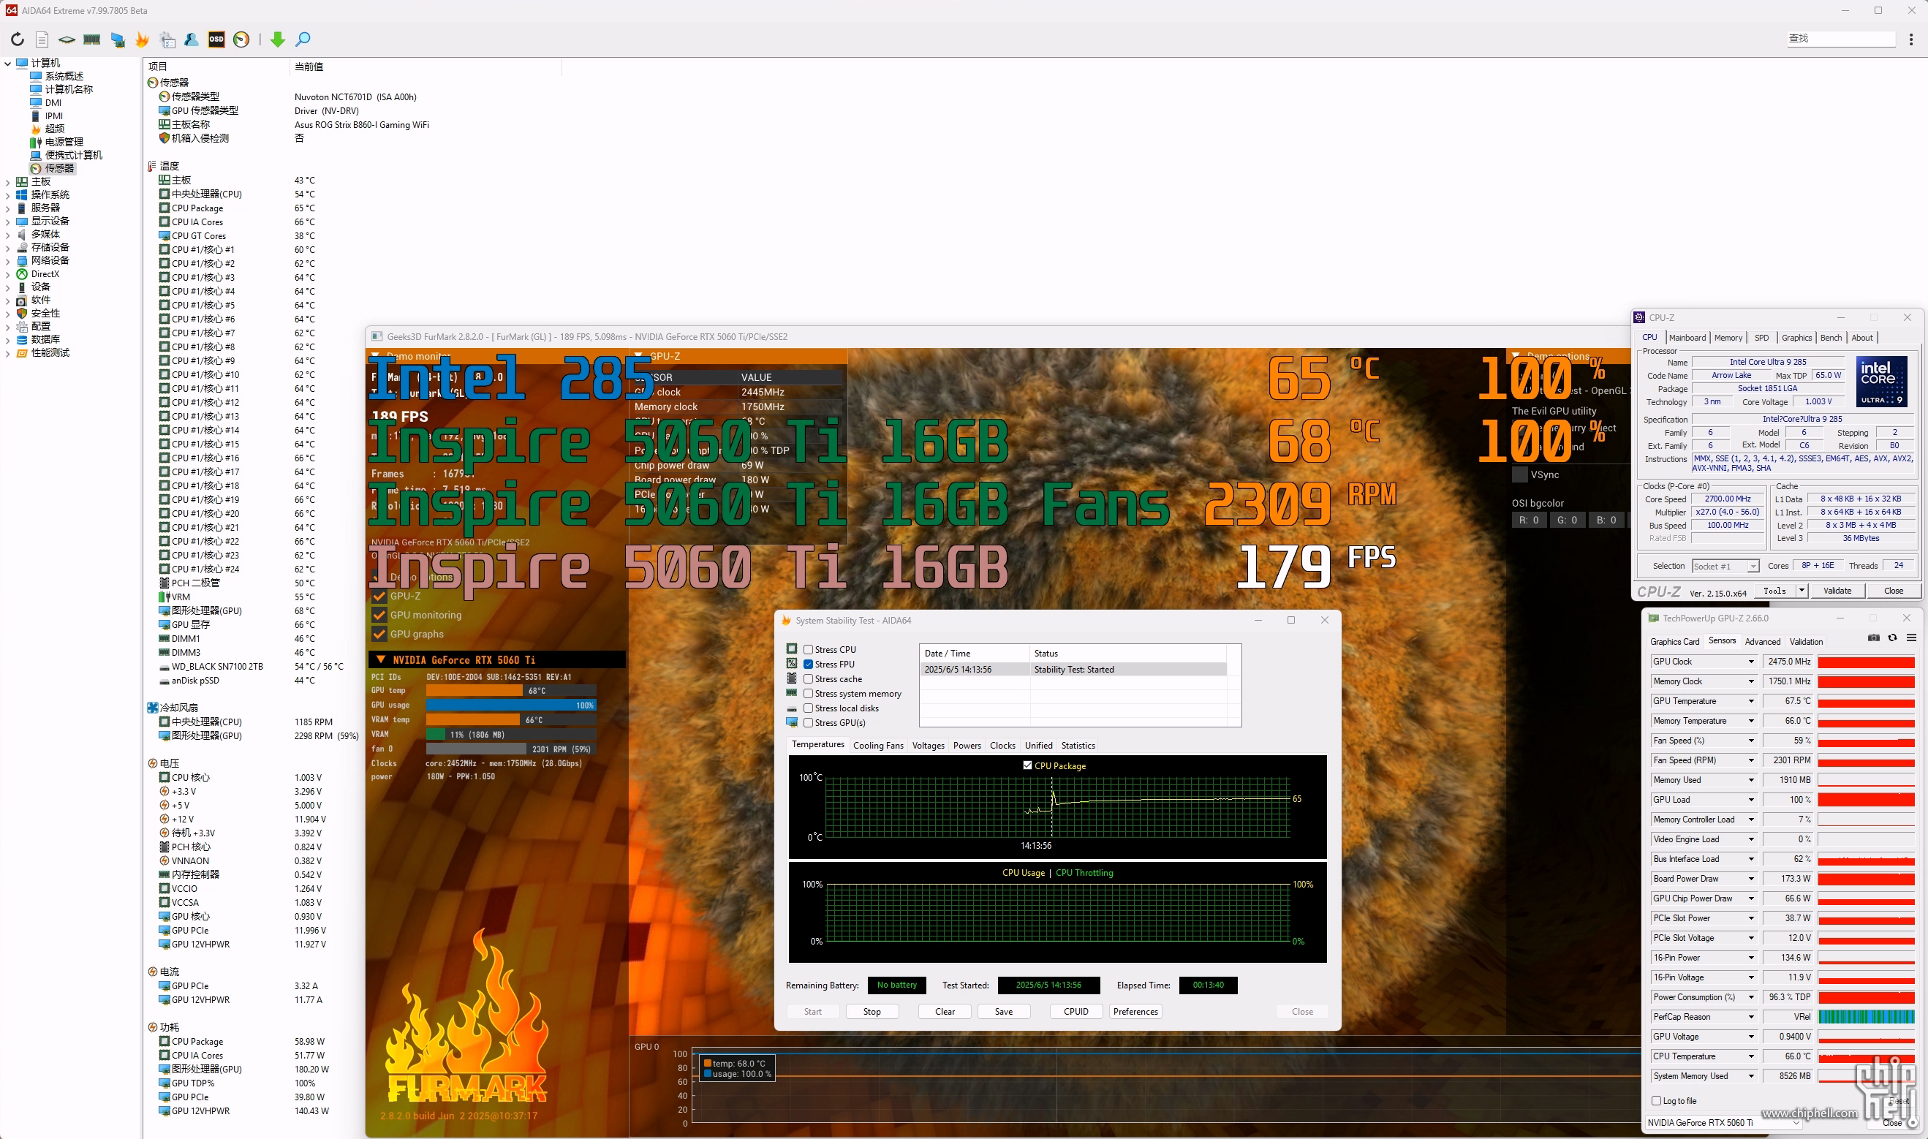Image resolution: width=1928 pixels, height=1139 pixels.
Task: Stop the stability test
Action: [872, 1012]
